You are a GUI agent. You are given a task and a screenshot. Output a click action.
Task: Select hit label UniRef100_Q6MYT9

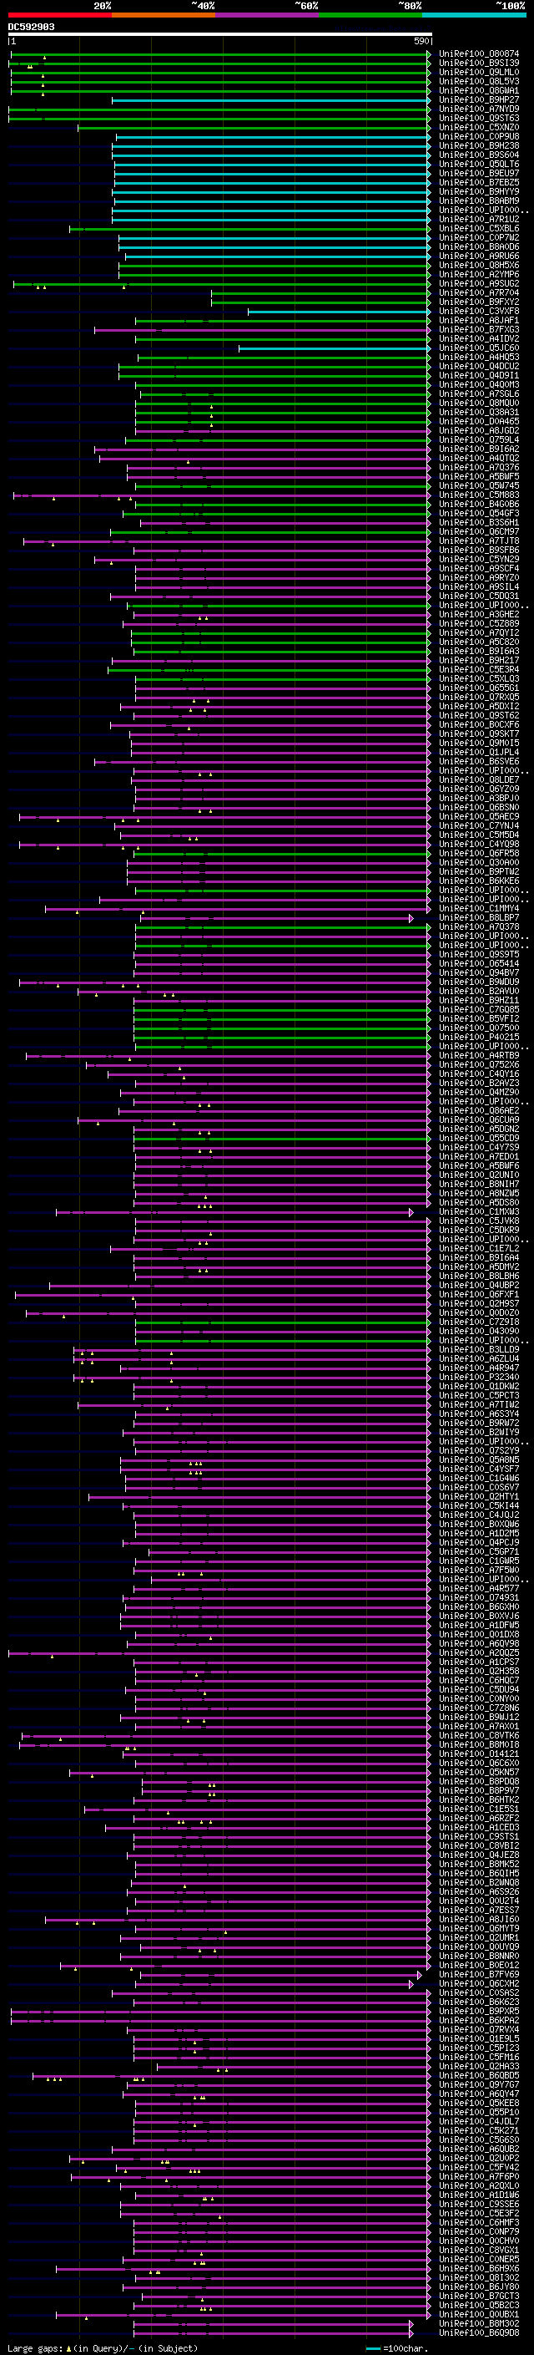(x=479, y=1928)
